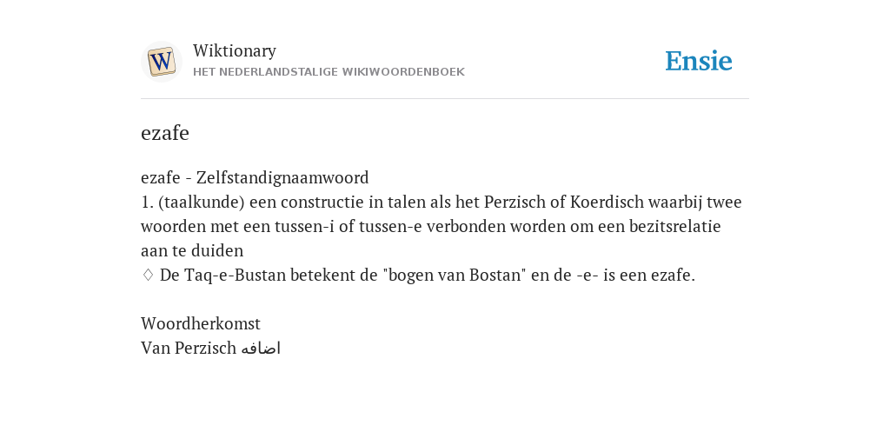Open the Ensie logo link

click(698, 62)
